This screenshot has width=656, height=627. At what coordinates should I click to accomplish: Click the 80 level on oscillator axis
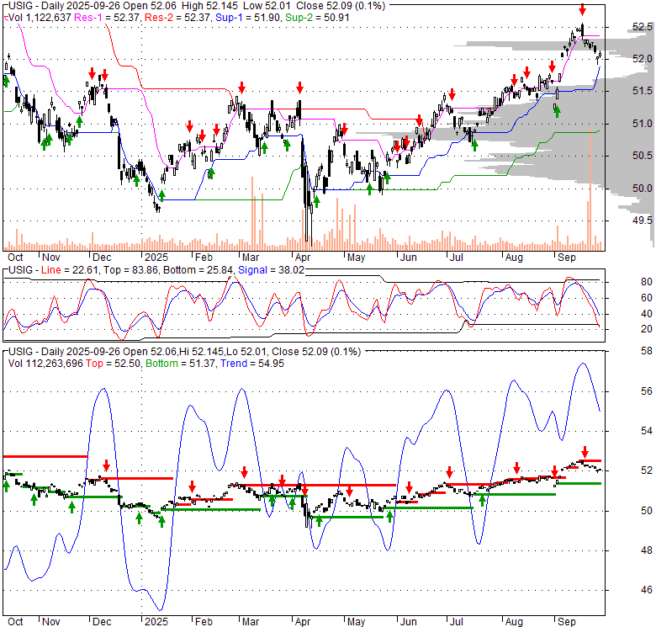647,282
